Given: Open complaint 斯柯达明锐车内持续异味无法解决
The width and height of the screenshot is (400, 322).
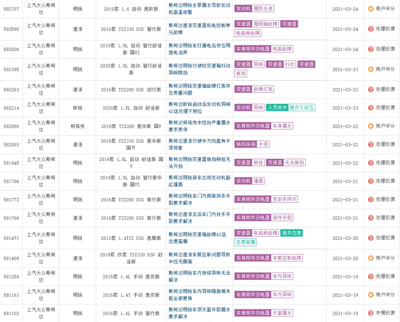Looking at the screenshot, I should (199, 276).
